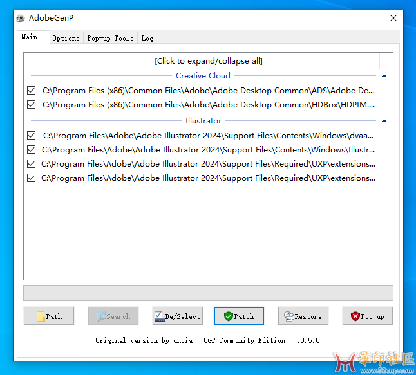Image resolution: width=416 pixels, height=375 pixels.
Task: Click the Creative Cloud group heading
Action: [x=203, y=76]
